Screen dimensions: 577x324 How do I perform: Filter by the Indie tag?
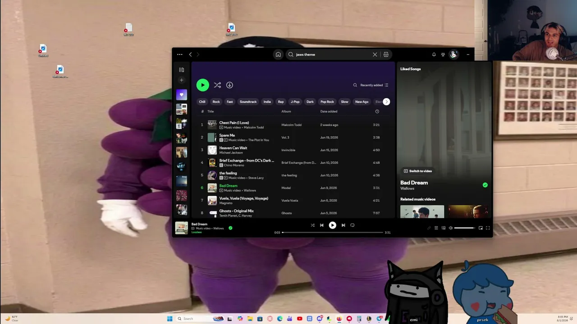point(267,102)
